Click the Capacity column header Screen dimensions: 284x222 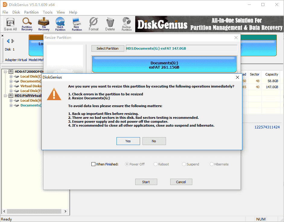point(271,74)
